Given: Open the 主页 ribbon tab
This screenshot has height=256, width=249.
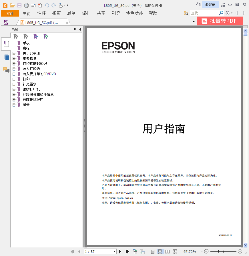Looking at the screenshot, I should pyautogui.click(x=27, y=13).
